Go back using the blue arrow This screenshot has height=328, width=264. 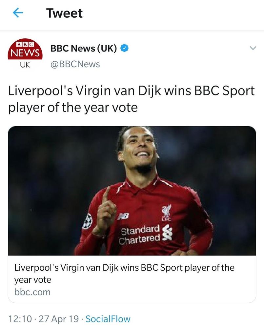[18, 13]
